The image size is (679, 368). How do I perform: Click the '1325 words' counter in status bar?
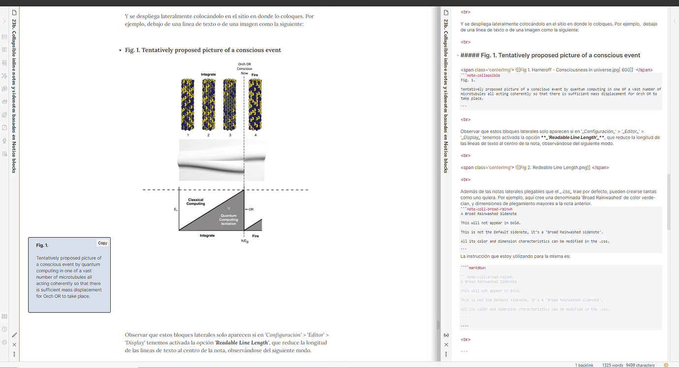613,365
